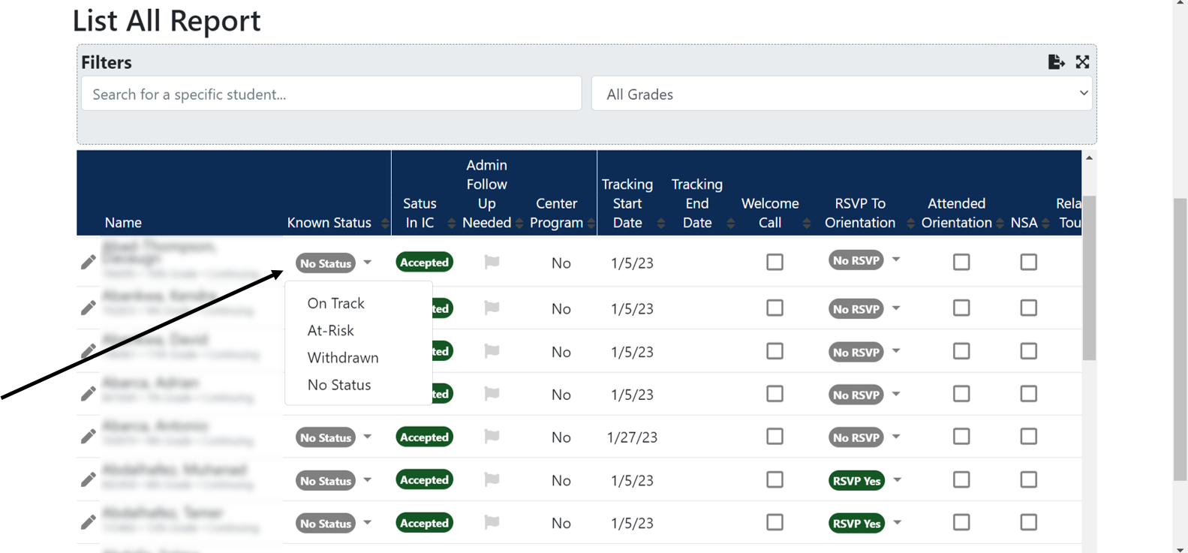Choose Withdrawn in the status menu
This screenshot has width=1188, height=553.
(x=343, y=358)
